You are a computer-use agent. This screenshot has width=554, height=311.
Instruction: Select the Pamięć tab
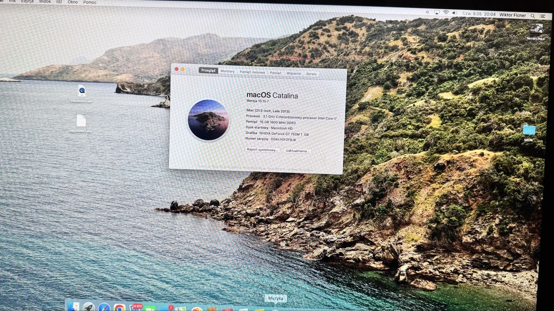point(275,73)
